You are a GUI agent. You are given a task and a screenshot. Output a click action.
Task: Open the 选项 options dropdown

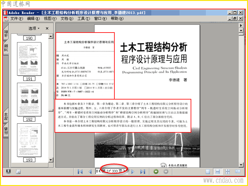[x=34, y=29]
